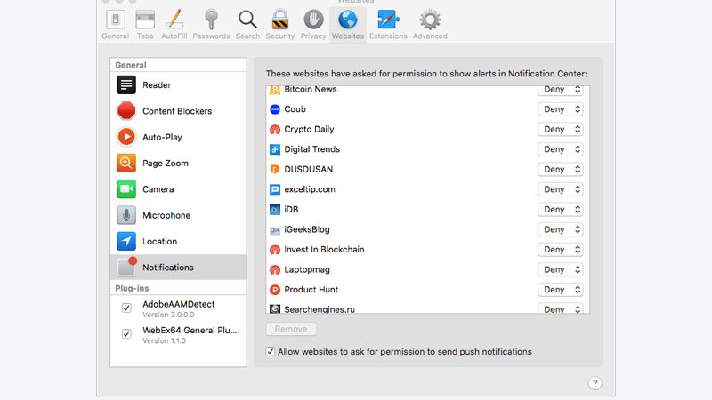712x400 pixels.
Task: Open the iDB Deny dropdown
Action: pyautogui.click(x=561, y=210)
